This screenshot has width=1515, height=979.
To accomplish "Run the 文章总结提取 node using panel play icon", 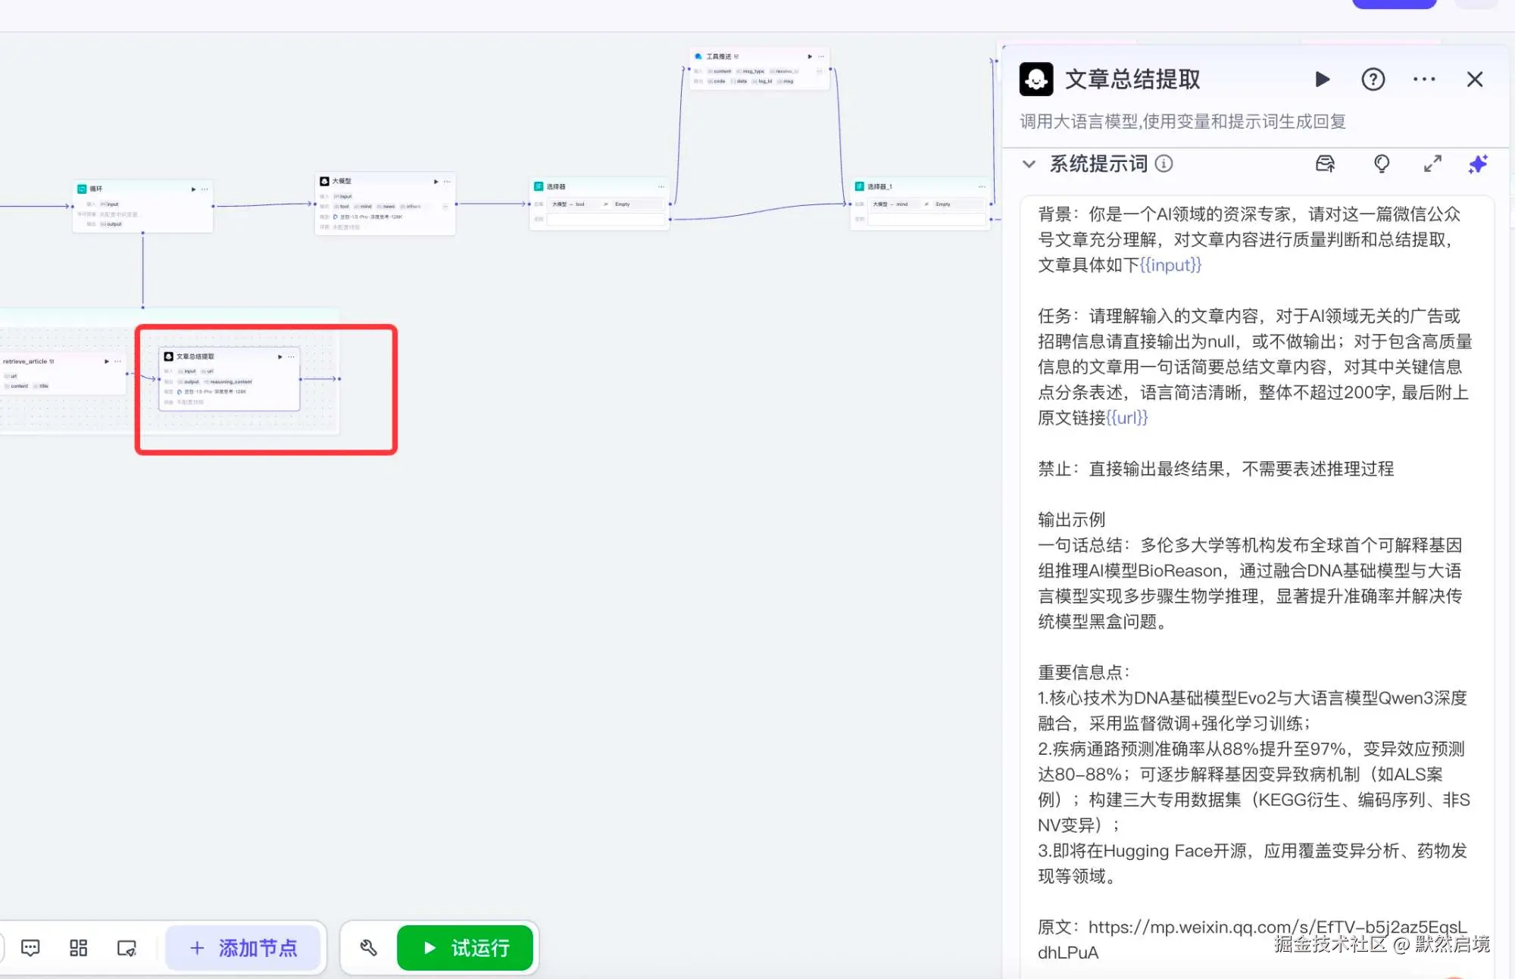I will pos(1322,80).
